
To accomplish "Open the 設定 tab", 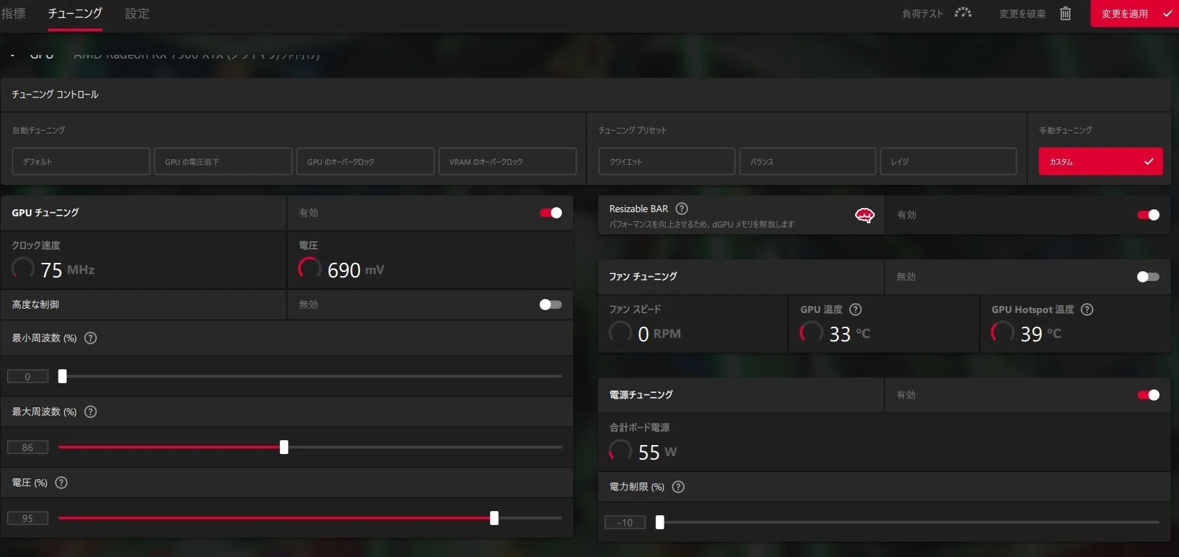I will click(137, 13).
